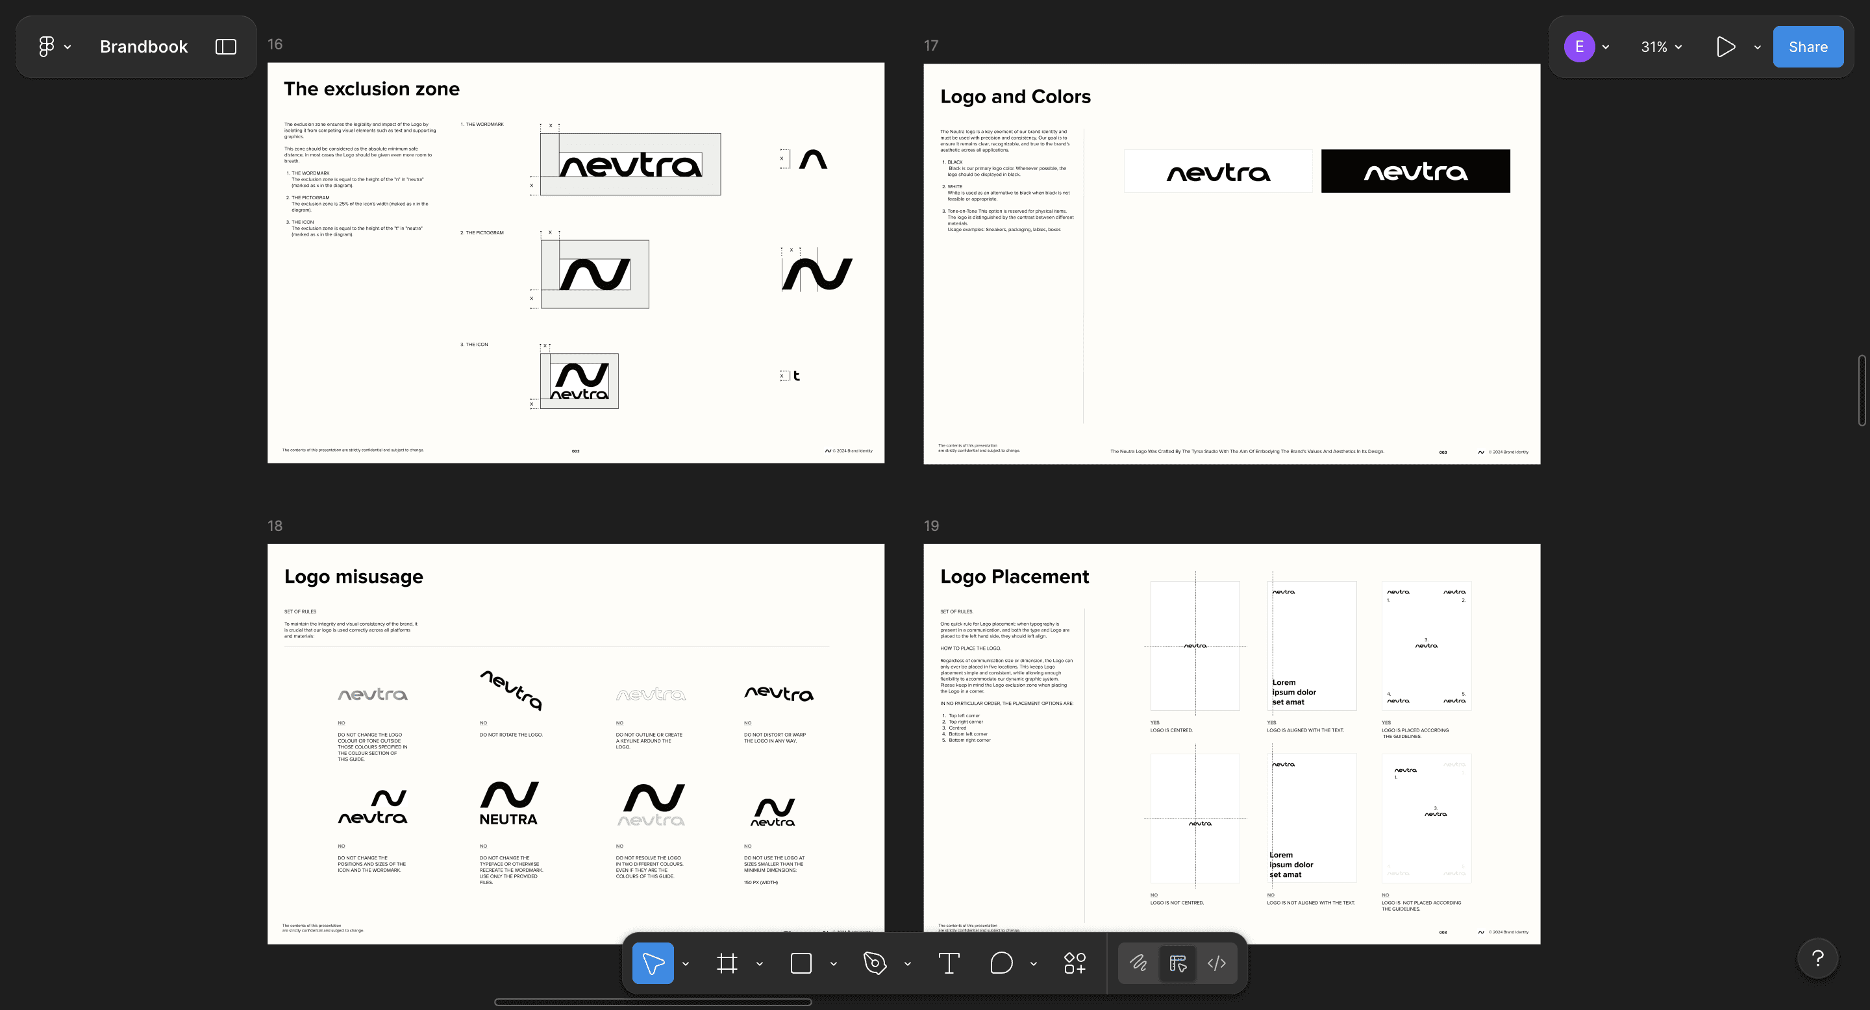The height and width of the screenshot is (1010, 1870).
Task: Select the Comment tool
Action: [1001, 963]
